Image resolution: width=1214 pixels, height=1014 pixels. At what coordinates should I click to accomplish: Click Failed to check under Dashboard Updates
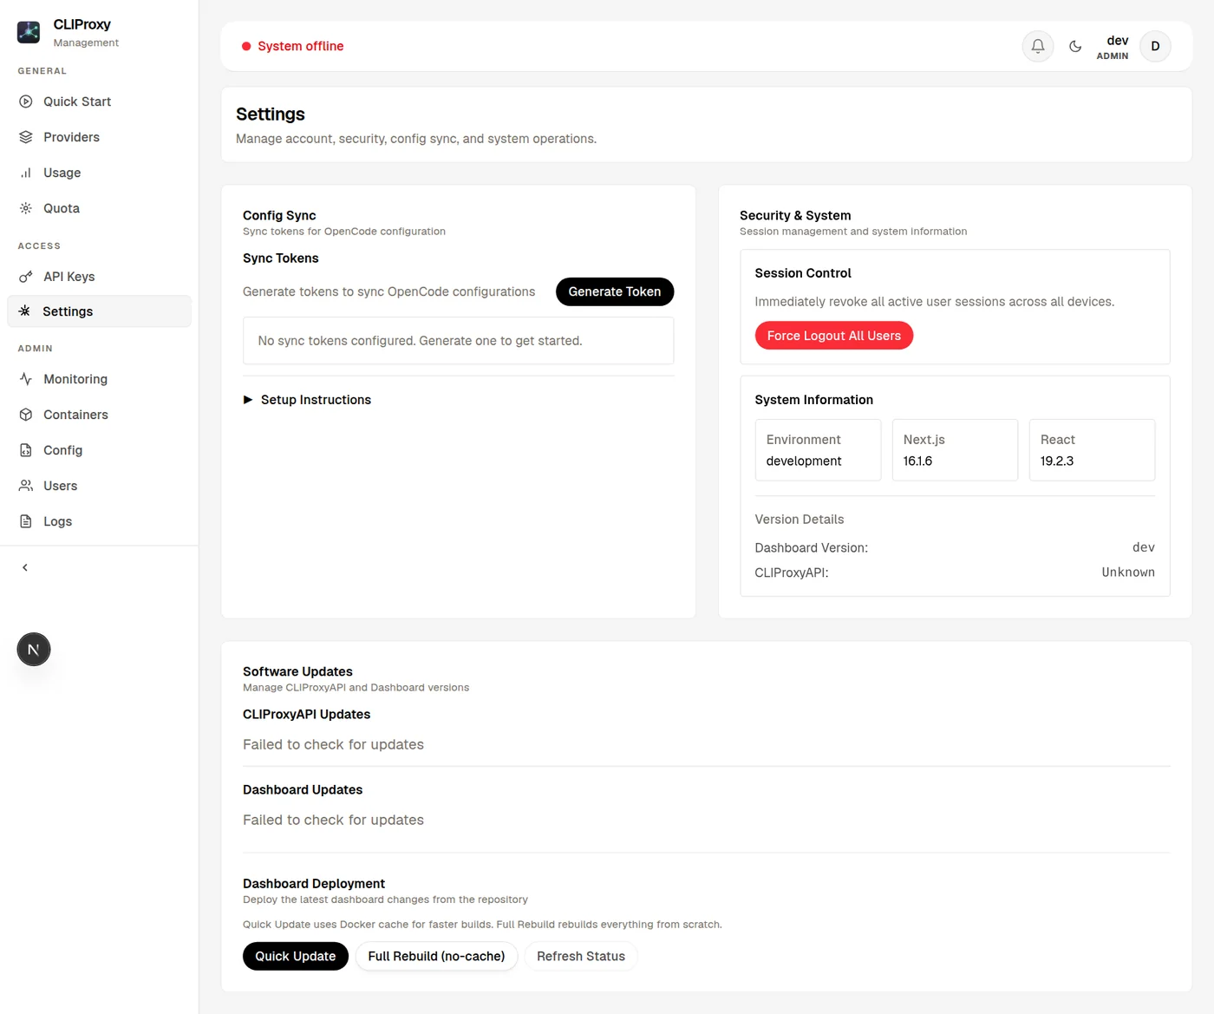(x=333, y=820)
